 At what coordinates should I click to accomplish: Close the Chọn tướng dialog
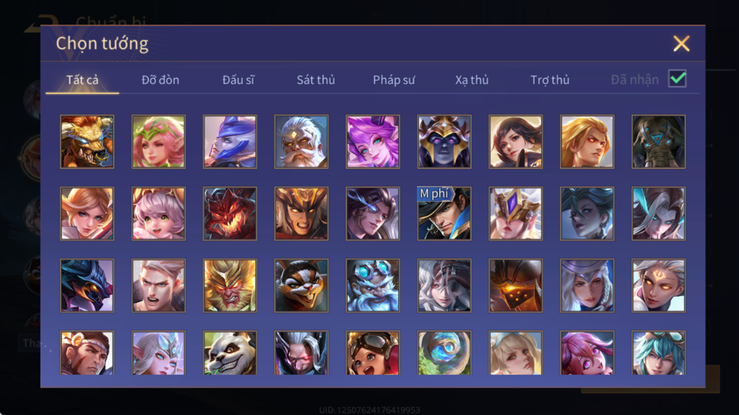[x=681, y=43]
